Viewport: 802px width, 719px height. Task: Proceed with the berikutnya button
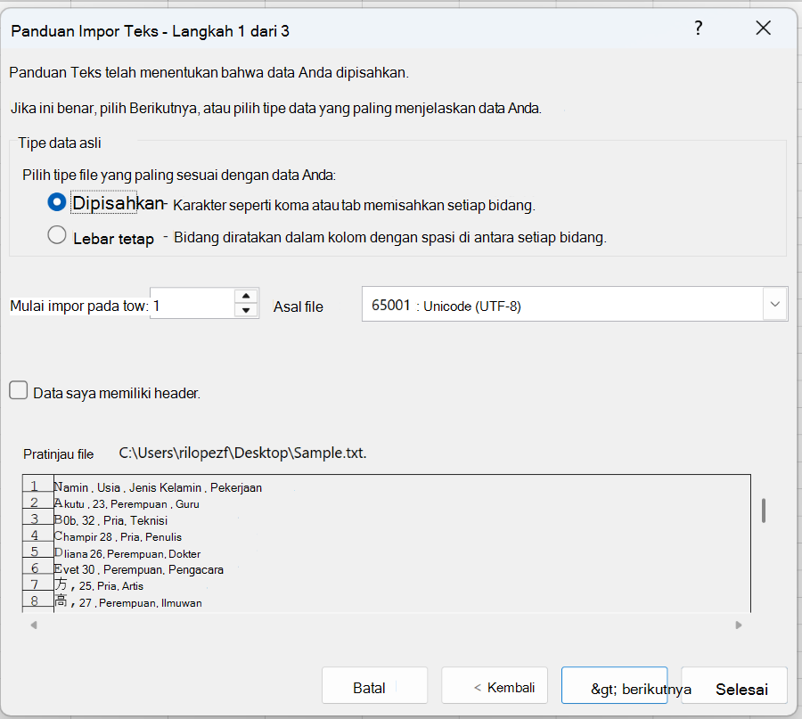coord(614,685)
